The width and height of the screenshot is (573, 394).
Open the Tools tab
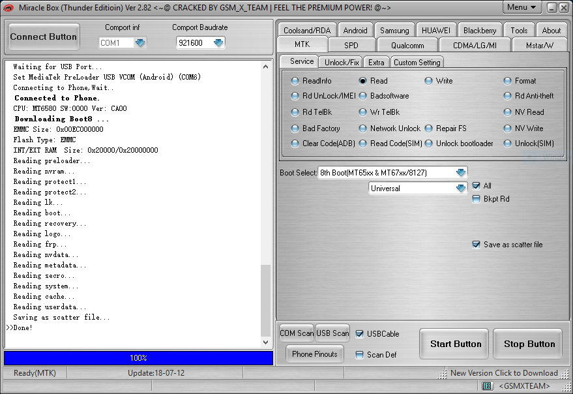coord(519,31)
